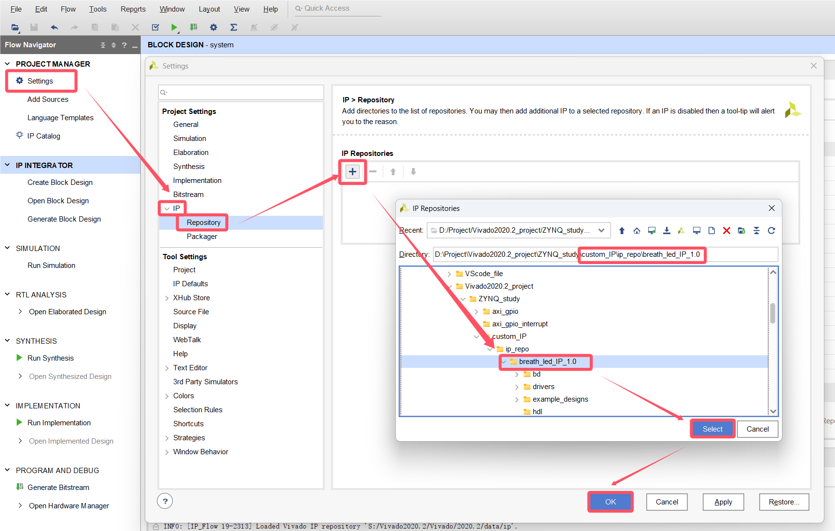This screenshot has height=531, width=835.
Task: Click the checkmark task toolbar icon
Action: (x=155, y=28)
